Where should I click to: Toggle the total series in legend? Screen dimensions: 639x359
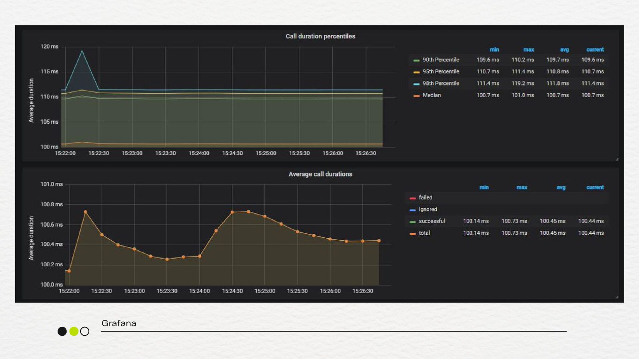click(424, 233)
